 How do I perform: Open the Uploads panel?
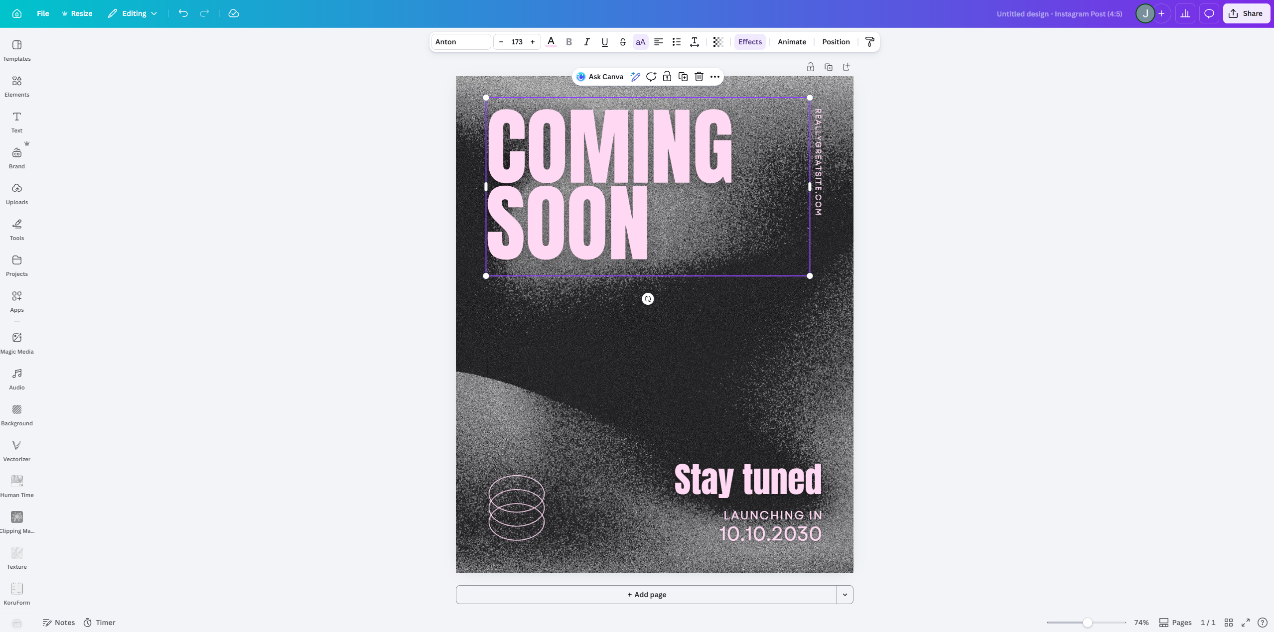pos(17,194)
